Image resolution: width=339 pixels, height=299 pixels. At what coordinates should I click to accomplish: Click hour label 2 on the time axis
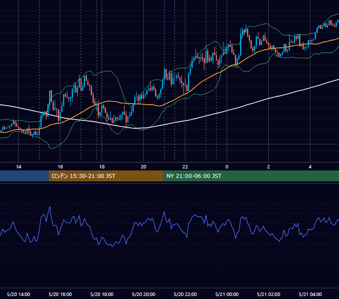pyautogui.click(x=269, y=167)
